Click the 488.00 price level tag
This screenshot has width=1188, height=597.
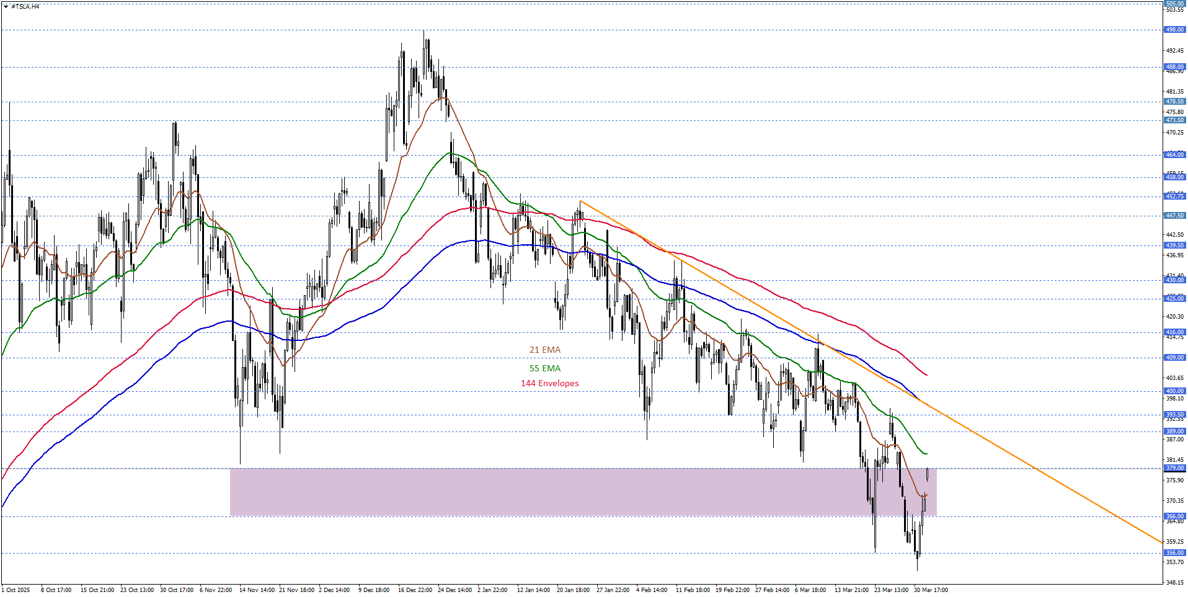[x=1174, y=67]
